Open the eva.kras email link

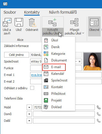pyautogui.click(x=37, y=75)
